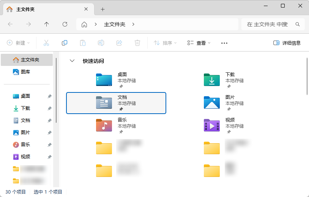Click the Forward navigation arrow

coord(28,24)
